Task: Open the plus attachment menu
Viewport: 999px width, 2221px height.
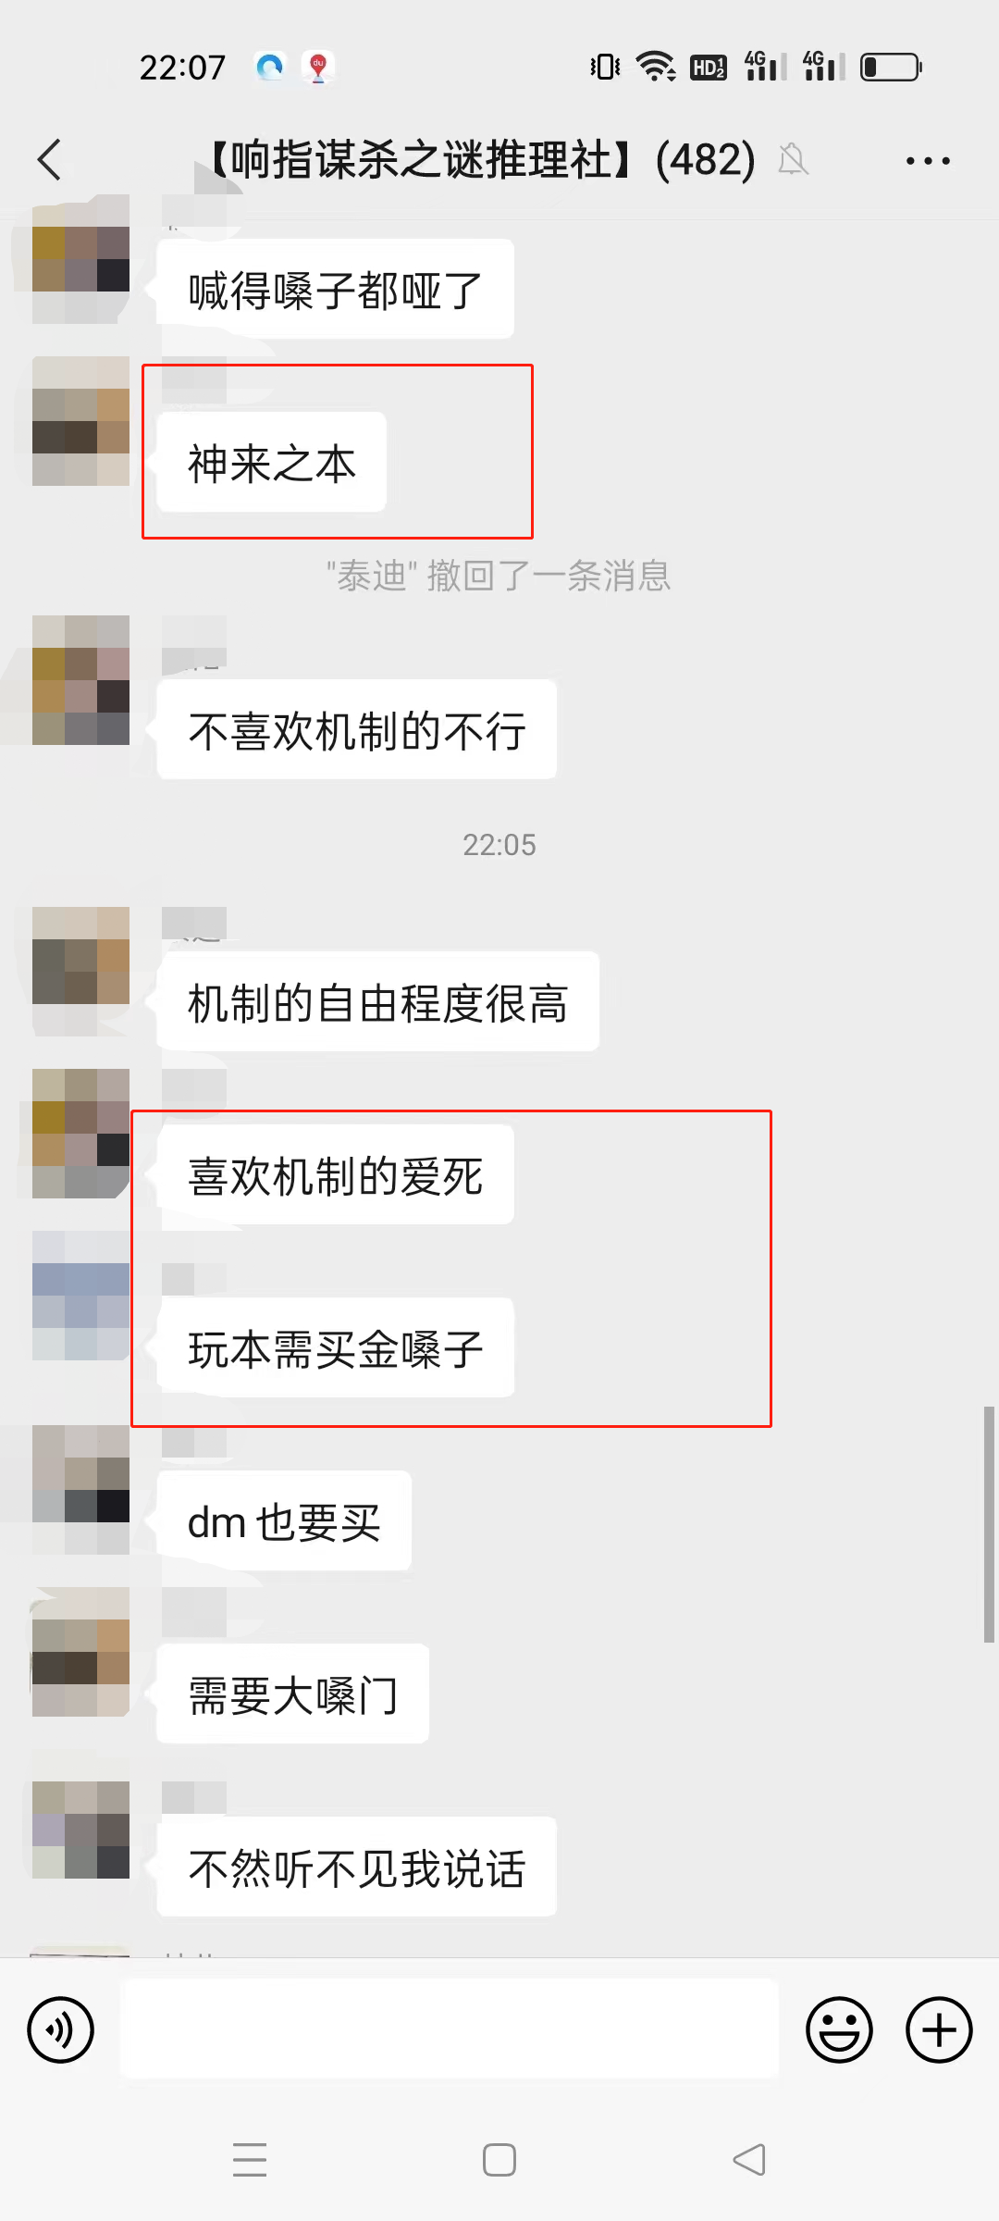Action: click(939, 2030)
